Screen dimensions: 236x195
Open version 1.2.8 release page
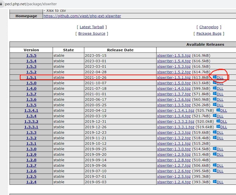click(31, 160)
